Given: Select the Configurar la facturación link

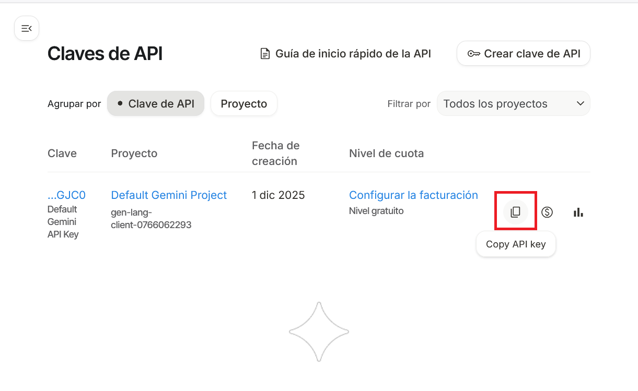Looking at the screenshot, I should 413,195.
